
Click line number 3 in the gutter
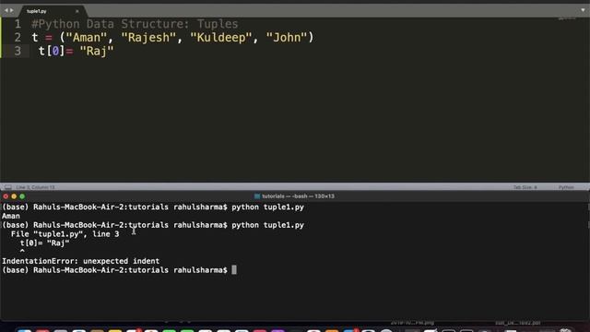pos(18,52)
